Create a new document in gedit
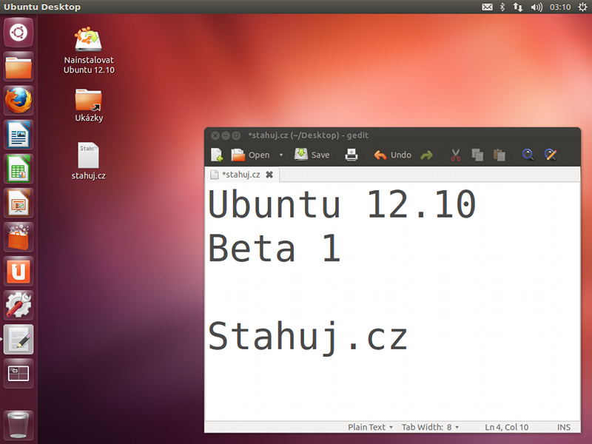 217,155
